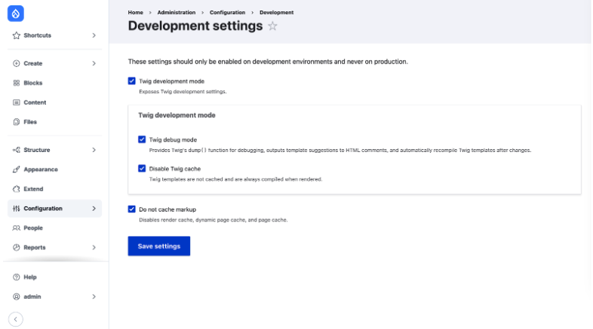Click the Development settings page heading

[195, 26]
